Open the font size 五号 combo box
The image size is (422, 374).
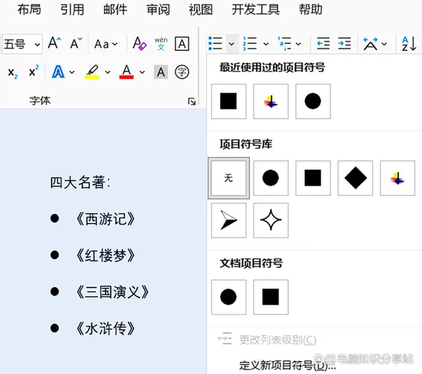point(22,44)
